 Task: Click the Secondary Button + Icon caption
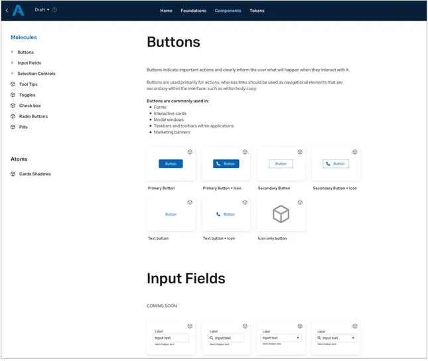click(335, 188)
